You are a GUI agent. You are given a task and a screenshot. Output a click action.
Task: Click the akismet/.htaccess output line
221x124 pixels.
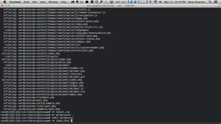(43, 74)
